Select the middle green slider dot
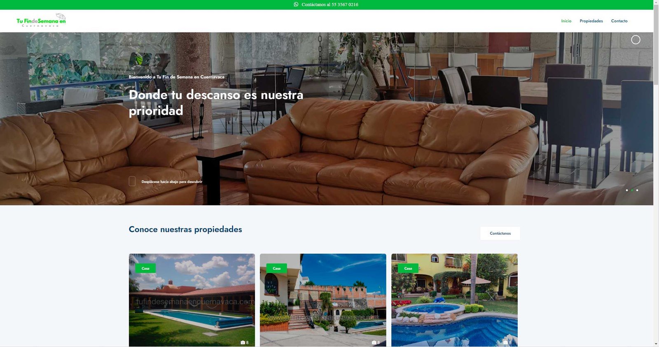659x347 pixels. (x=632, y=190)
